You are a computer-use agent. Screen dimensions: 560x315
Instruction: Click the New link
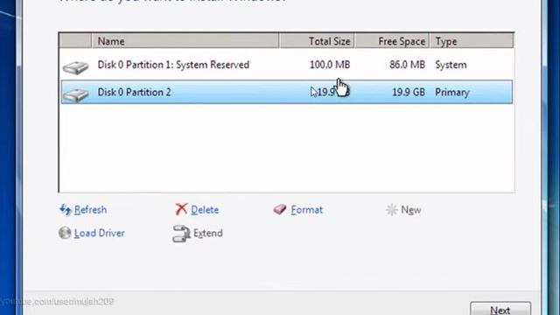click(x=410, y=210)
